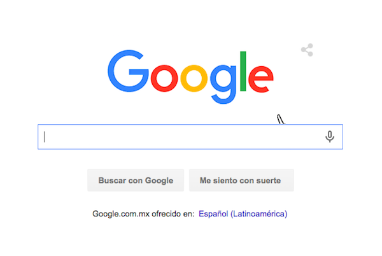
Task: Open the Español (Latinoamérica) language link
Action: coord(243,214)
